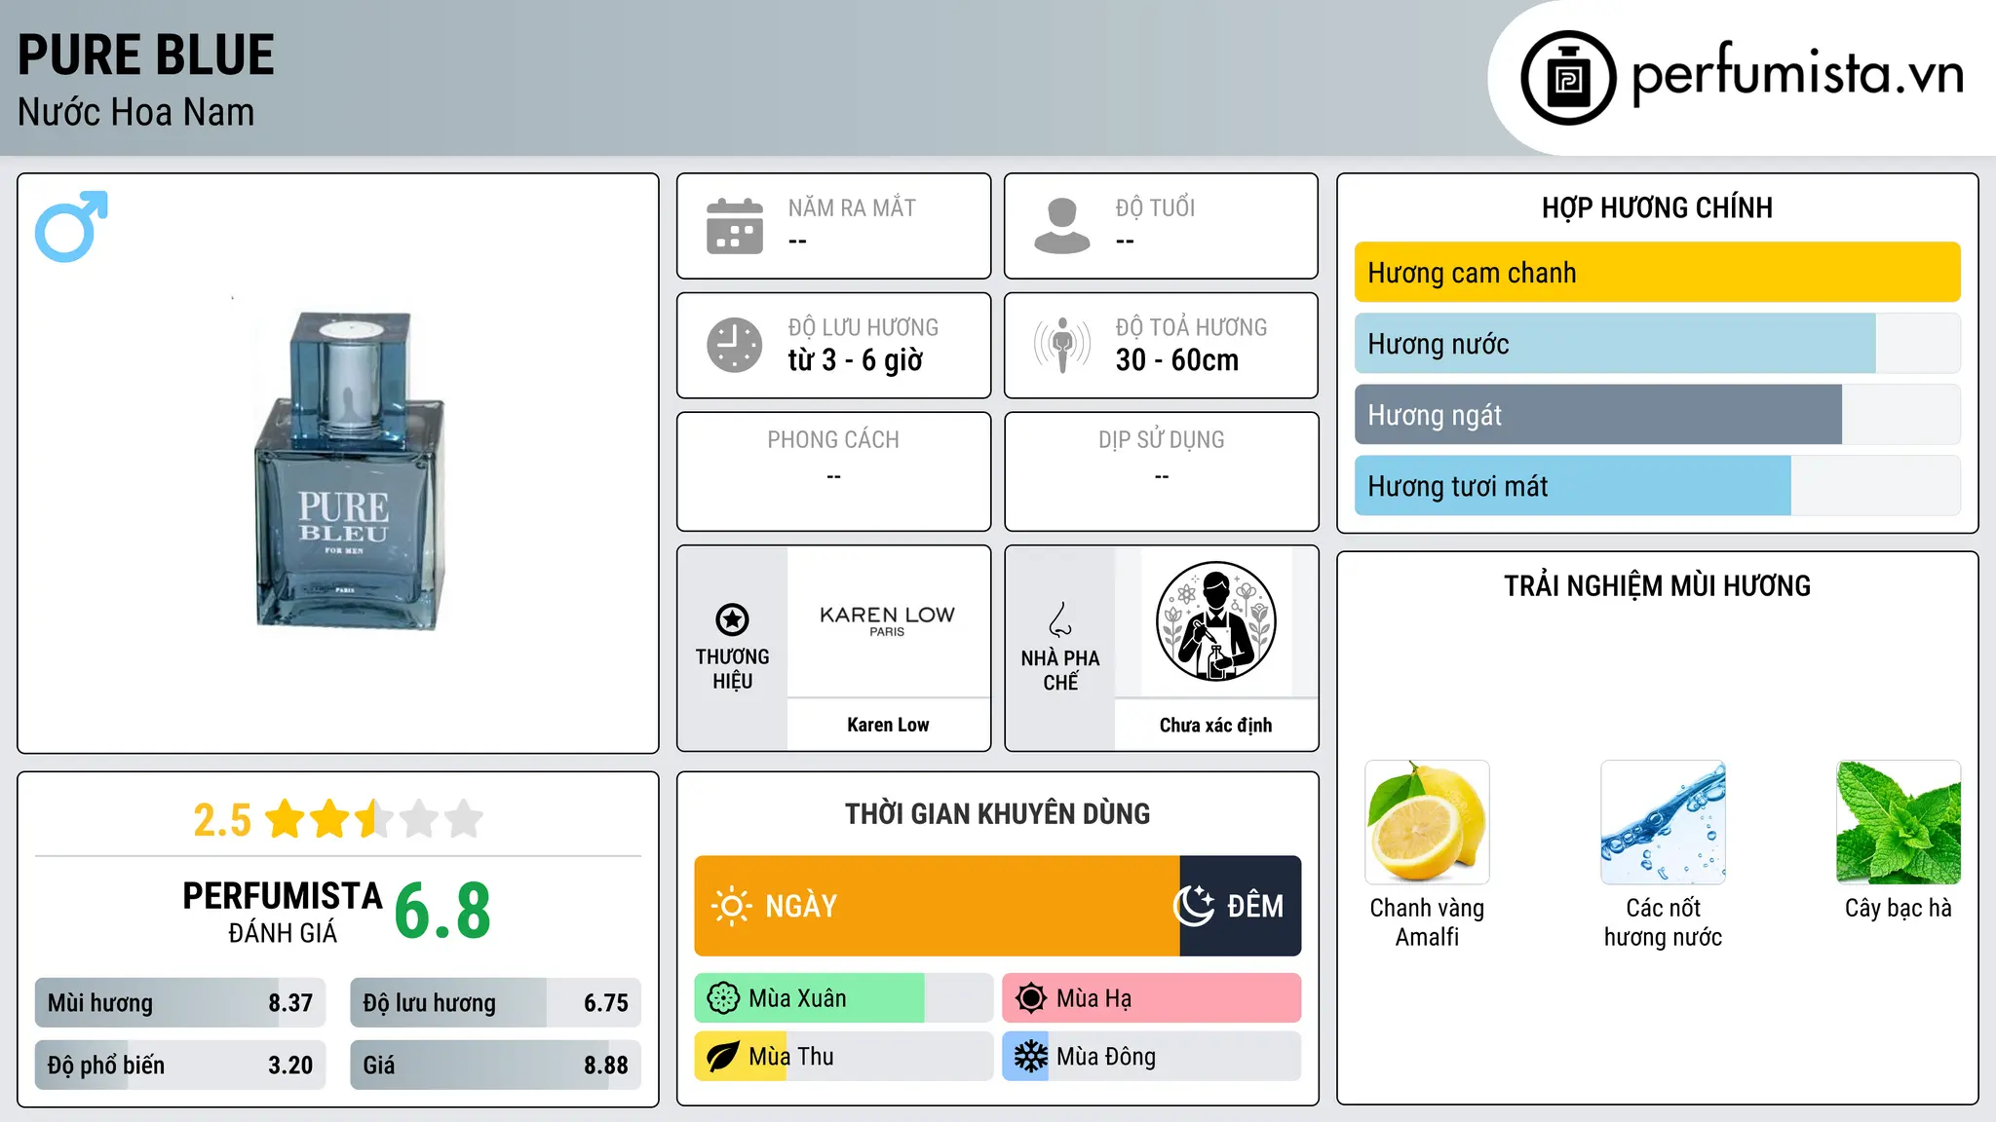The width and height of the screenshot is (1996, 1122).
Task: Click the sillage icon beside Độ toả hương
Action: pos(1062,345)
